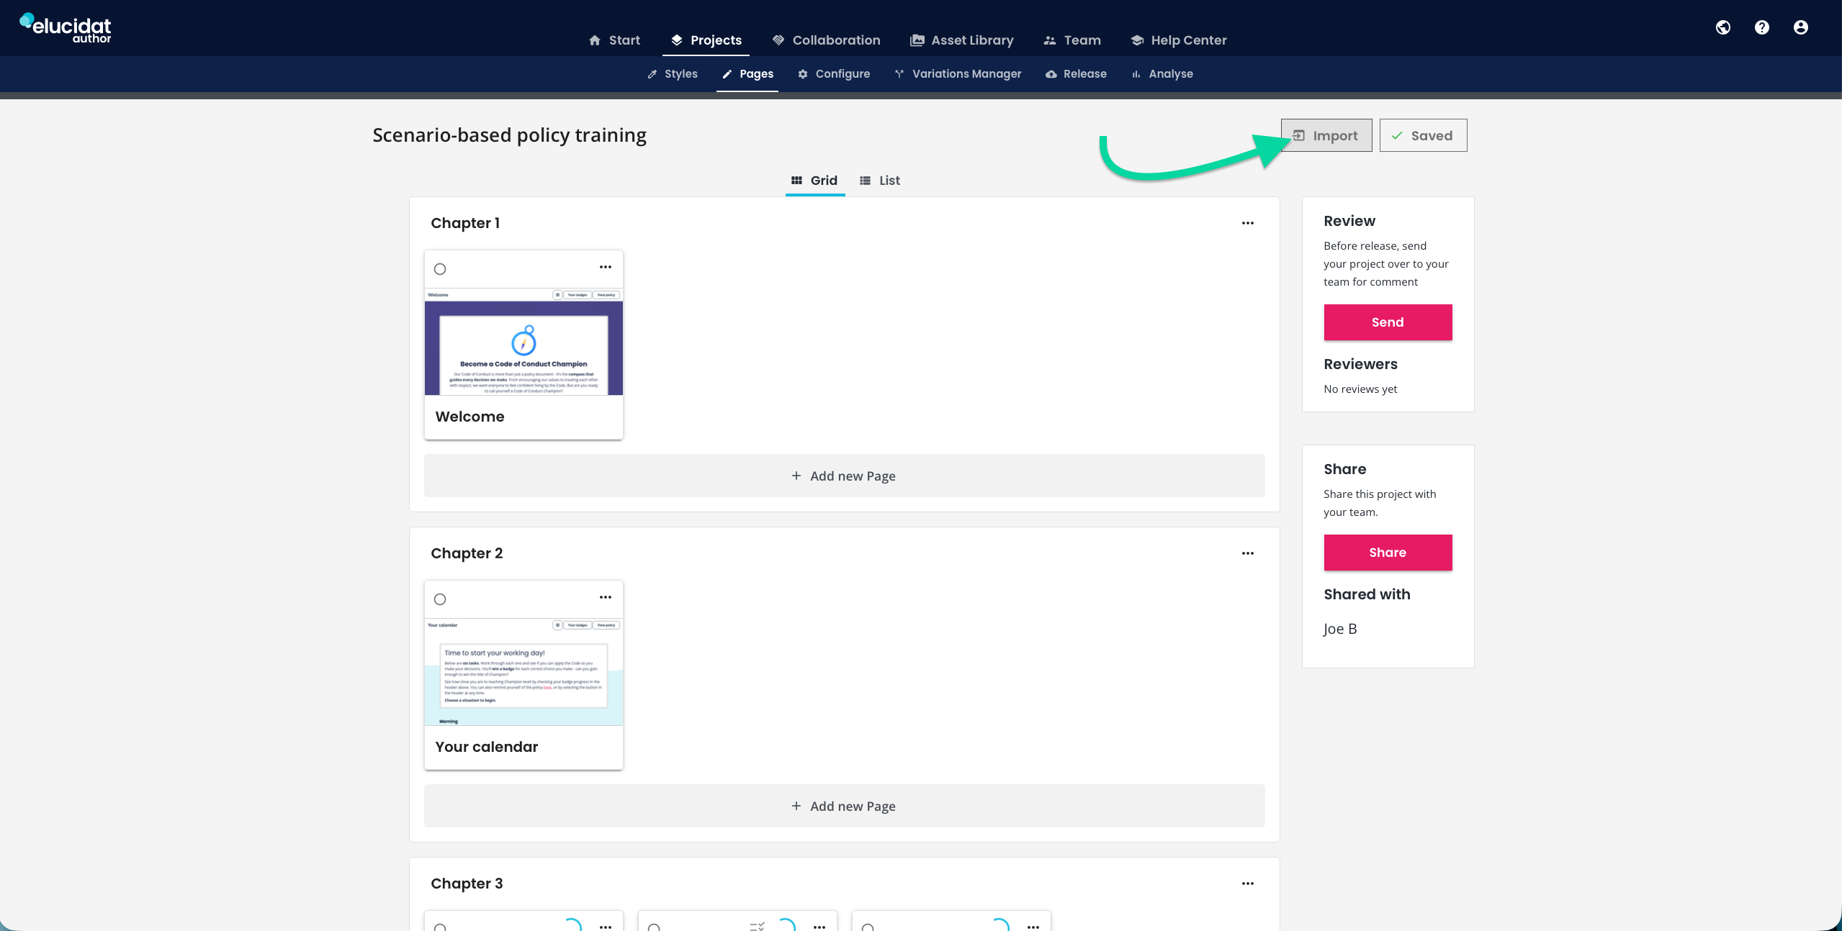Click the Chapter 1 heading

[465, 223]
